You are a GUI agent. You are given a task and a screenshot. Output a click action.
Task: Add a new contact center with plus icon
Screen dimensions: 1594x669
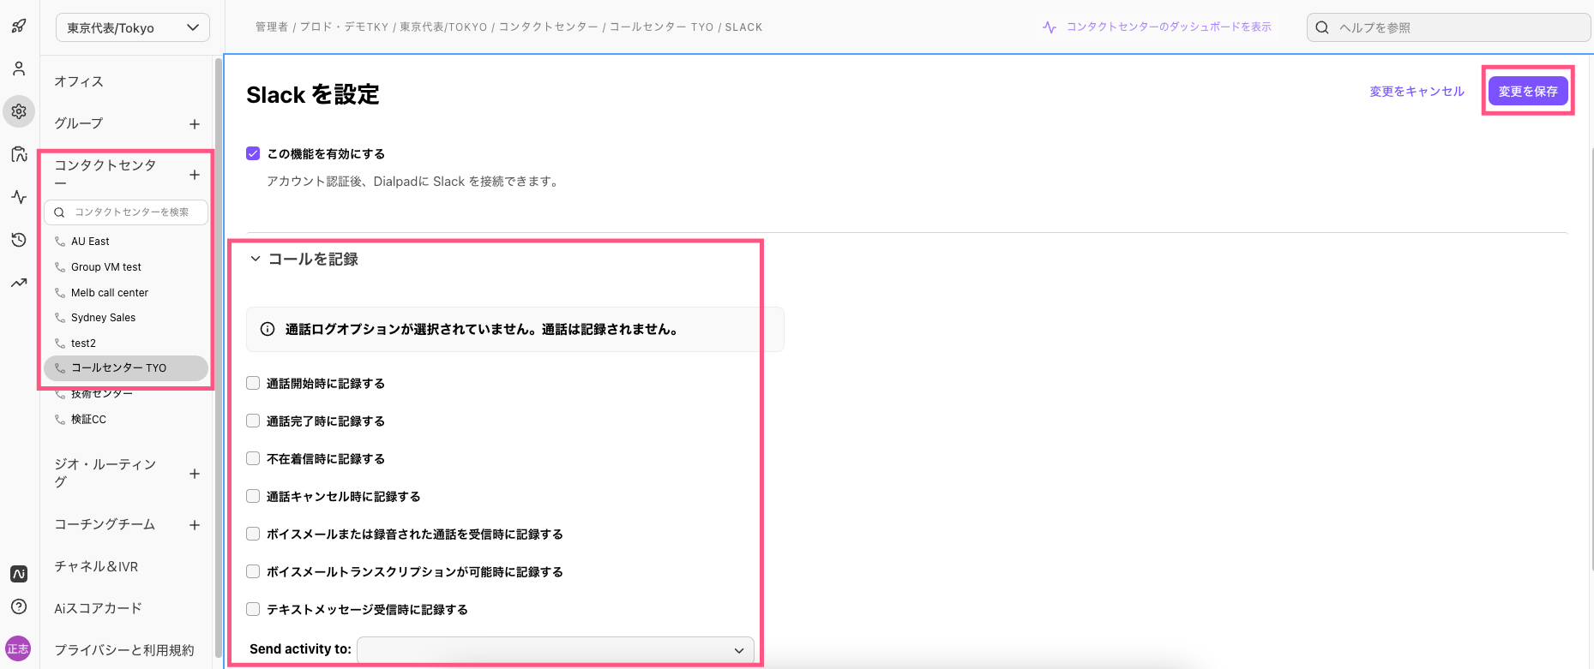(195, 175)
